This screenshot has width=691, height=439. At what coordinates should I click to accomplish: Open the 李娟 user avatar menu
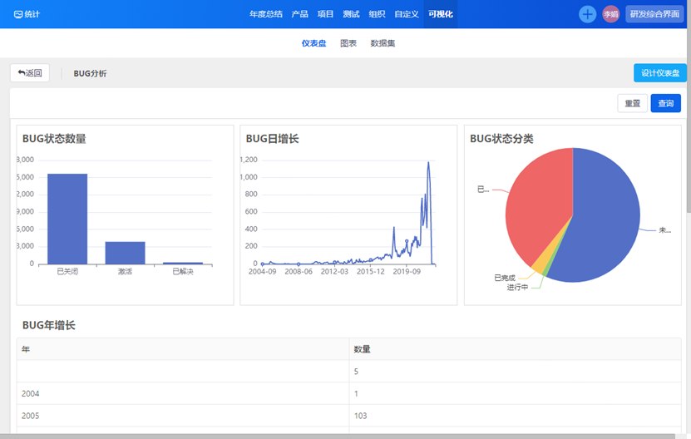click(611, 14)
